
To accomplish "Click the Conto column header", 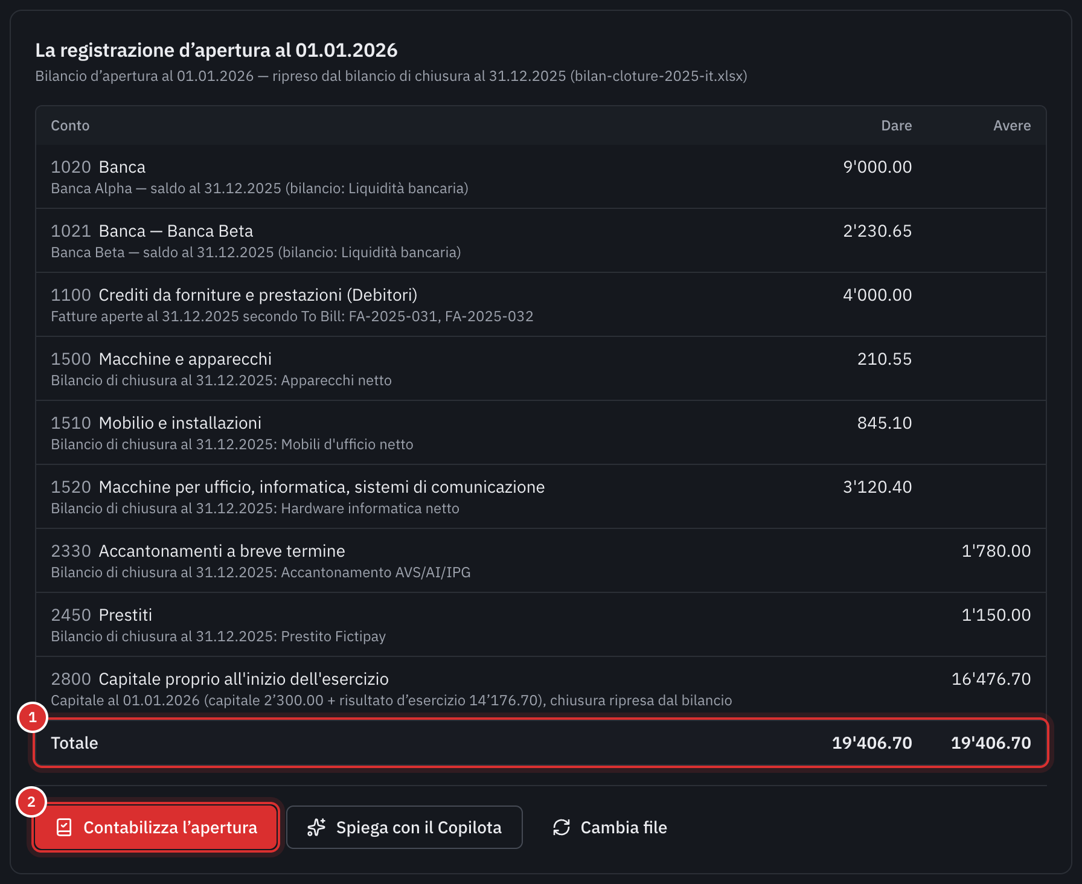I will point(70,126).
